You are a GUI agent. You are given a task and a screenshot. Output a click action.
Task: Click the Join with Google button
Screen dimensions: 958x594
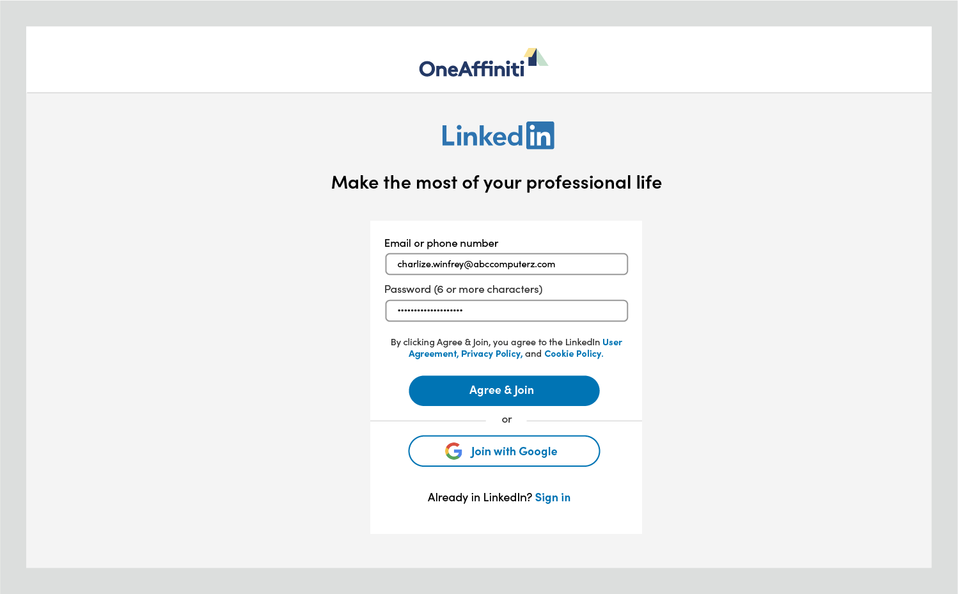point(504,451)
